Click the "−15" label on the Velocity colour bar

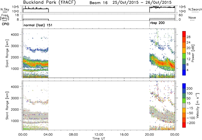(x=190, y=108)
